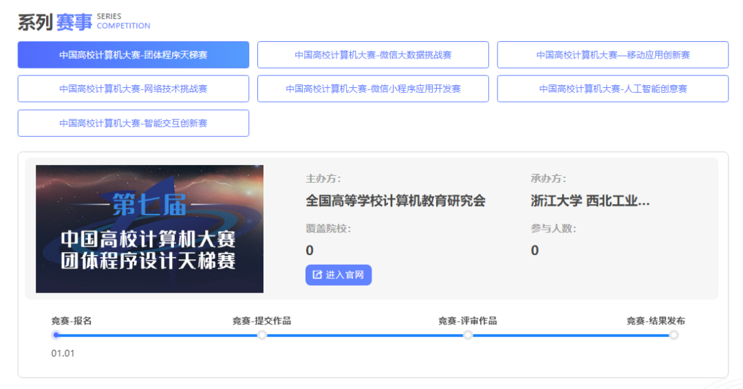Select 网络技术挑战赛 competition tab
The height and width of the screenshot is (389, 743).
[x=133, y=89]
